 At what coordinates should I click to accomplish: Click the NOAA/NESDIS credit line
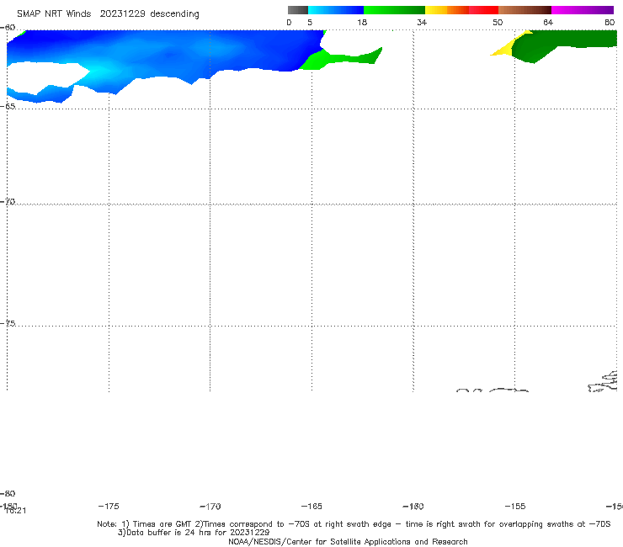coord(348,541)
